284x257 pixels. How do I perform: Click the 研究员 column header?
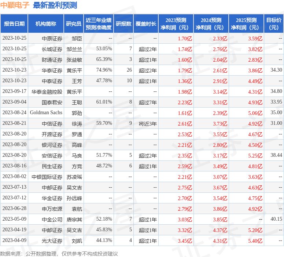74,24
